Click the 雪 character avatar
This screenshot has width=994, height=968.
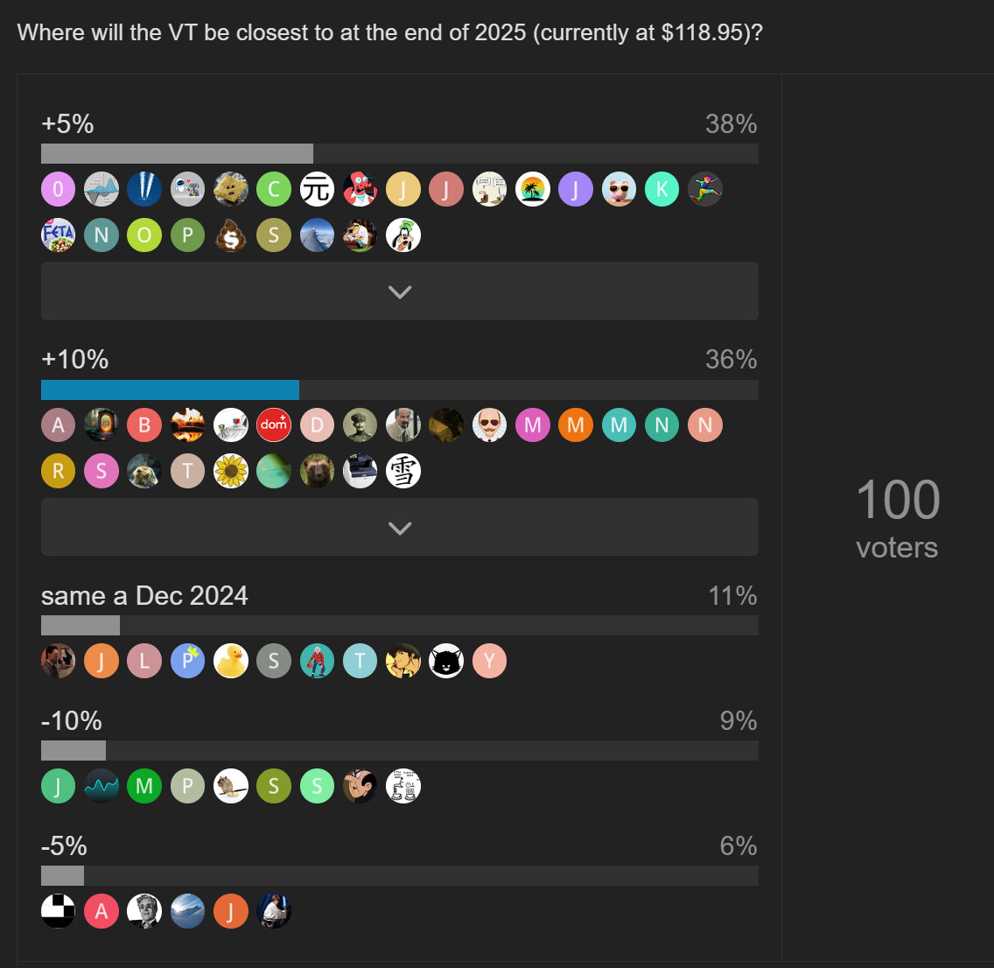point(403,472)
